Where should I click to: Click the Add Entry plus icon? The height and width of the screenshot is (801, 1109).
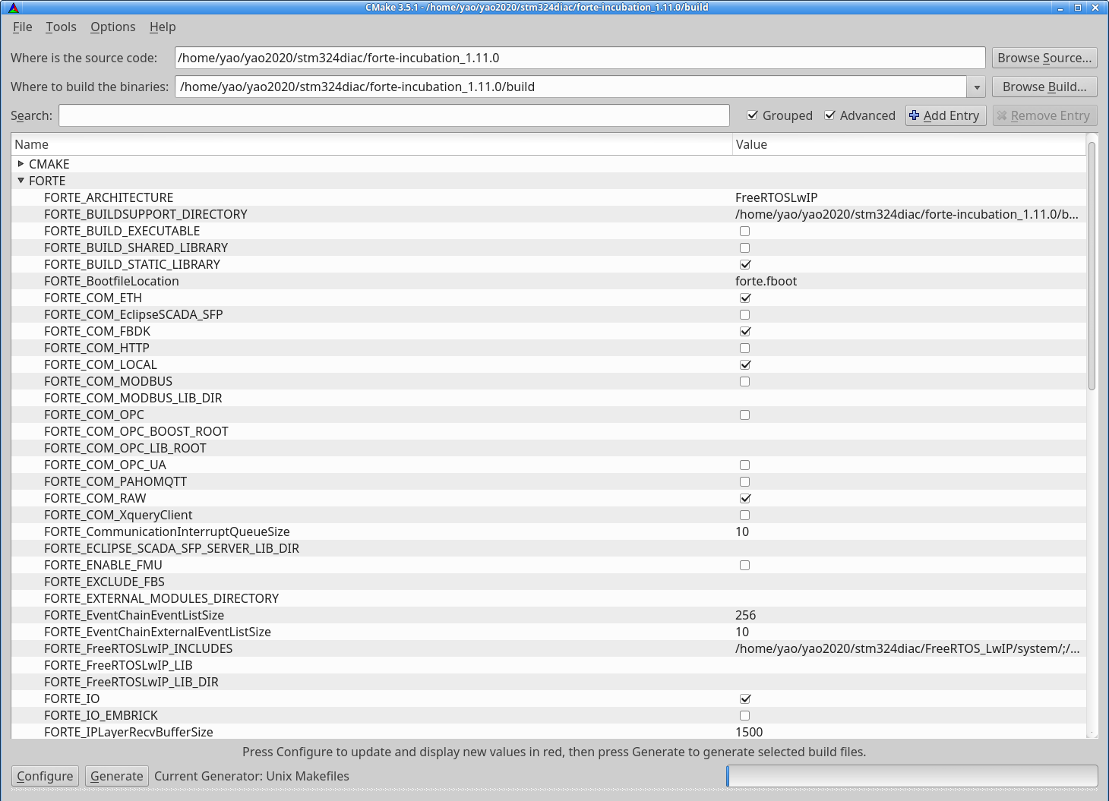point(914,115)
